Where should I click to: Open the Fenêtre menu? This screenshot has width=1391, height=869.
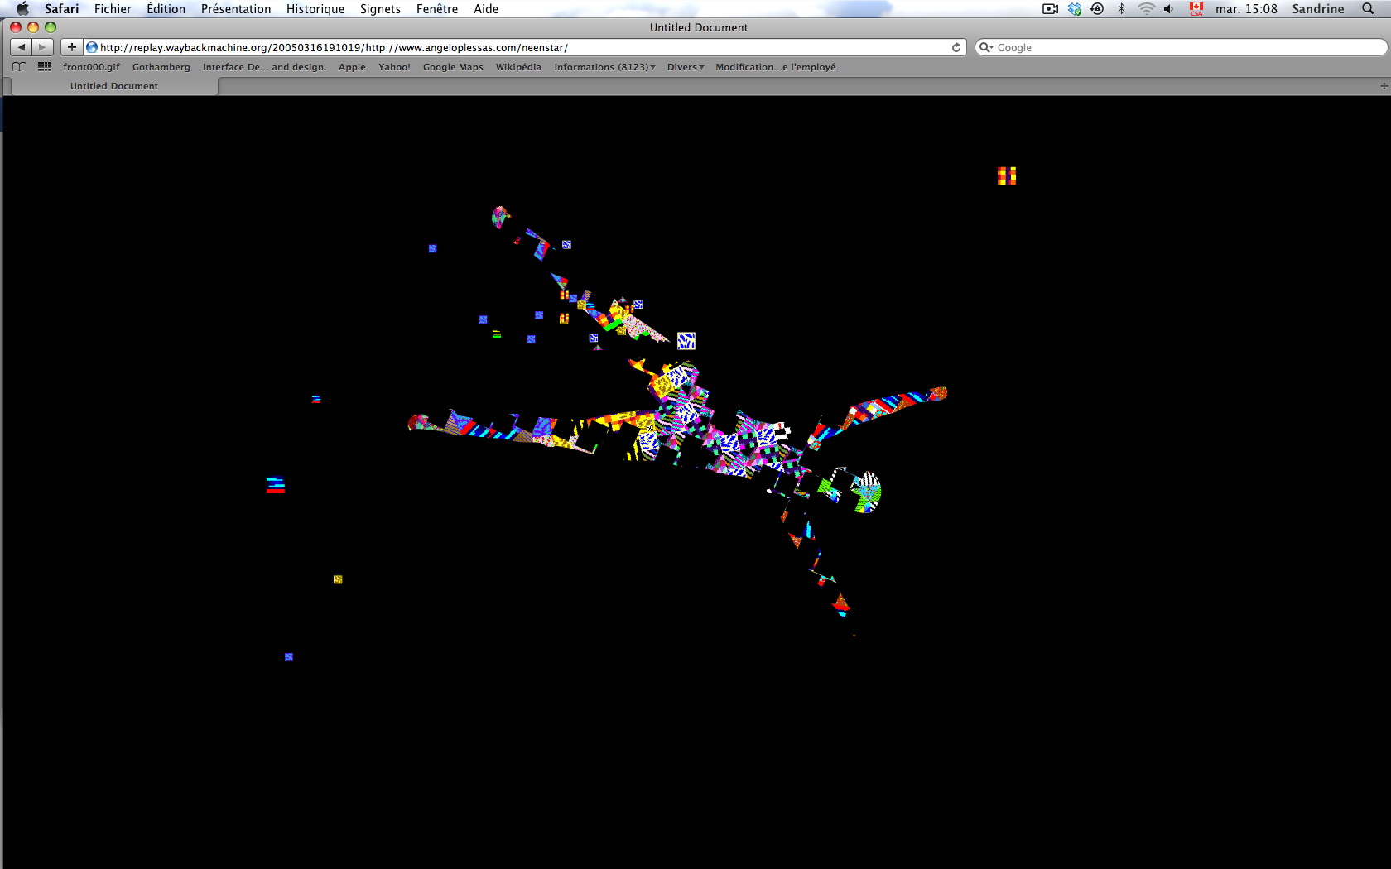(437, 9)
